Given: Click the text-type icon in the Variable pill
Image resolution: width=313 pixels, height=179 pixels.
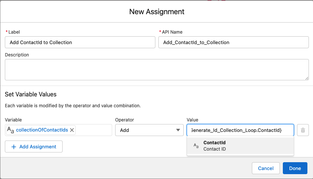Looking at the screenshot, I should click(10, 130).
